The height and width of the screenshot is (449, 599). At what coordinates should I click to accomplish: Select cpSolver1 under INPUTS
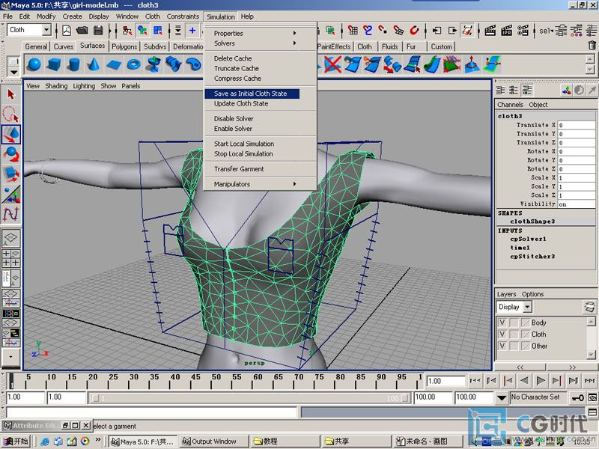[x=528, y=239]
